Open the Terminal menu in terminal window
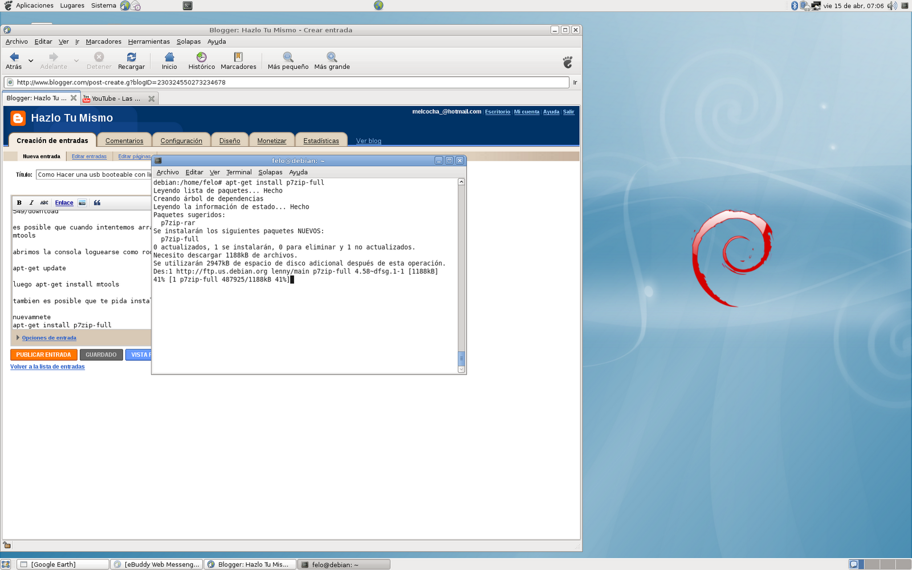Viewport: 912px width, 570px height. 239,172
